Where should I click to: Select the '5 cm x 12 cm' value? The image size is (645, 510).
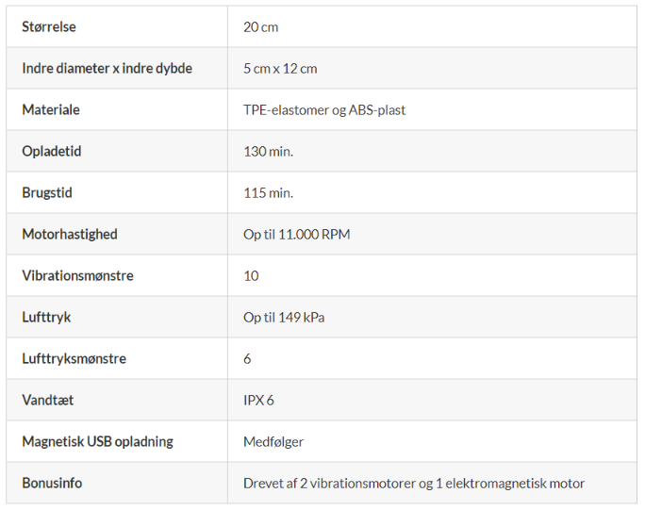(x=280, y=69)
